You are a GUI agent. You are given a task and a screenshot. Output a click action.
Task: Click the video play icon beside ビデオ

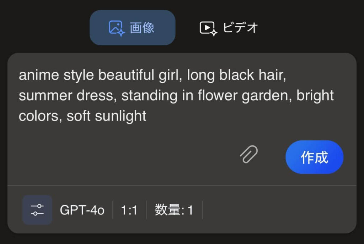[x=208, y=28]
